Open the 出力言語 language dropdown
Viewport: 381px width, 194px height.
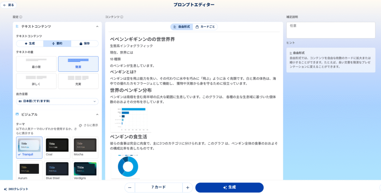point(57,101)
